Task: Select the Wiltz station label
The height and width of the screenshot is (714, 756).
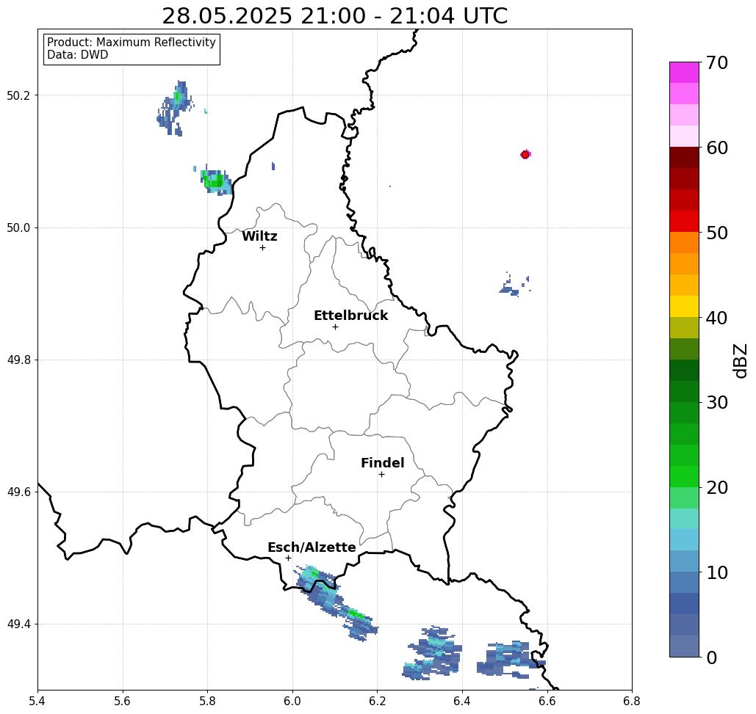Action: [x=259, y=236]
